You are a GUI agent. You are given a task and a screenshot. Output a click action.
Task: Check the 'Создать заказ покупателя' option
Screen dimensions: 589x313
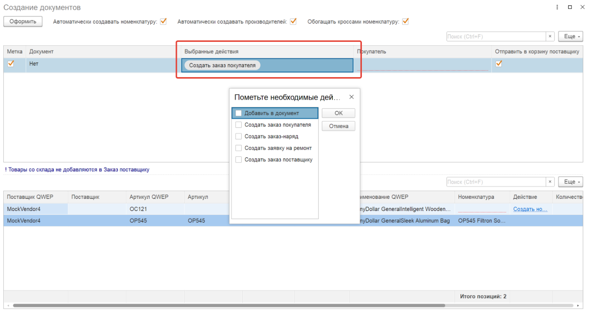[x=238, y=125]
